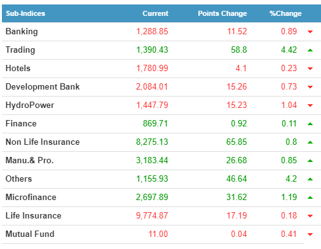
Task: Open the Banking sub-index
Action: coord(22,32)
